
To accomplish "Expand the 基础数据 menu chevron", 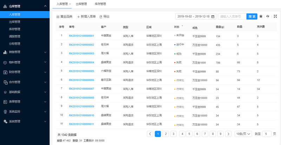I will (x=45, y=92).
